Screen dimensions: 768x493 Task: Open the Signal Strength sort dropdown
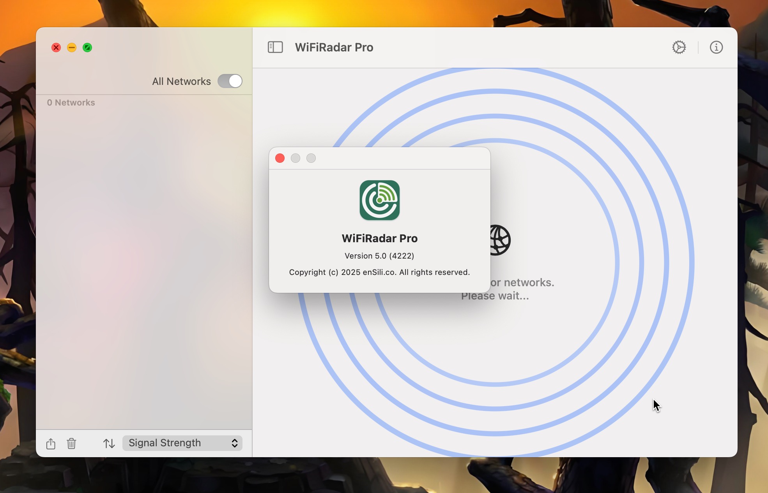(182, 443)
